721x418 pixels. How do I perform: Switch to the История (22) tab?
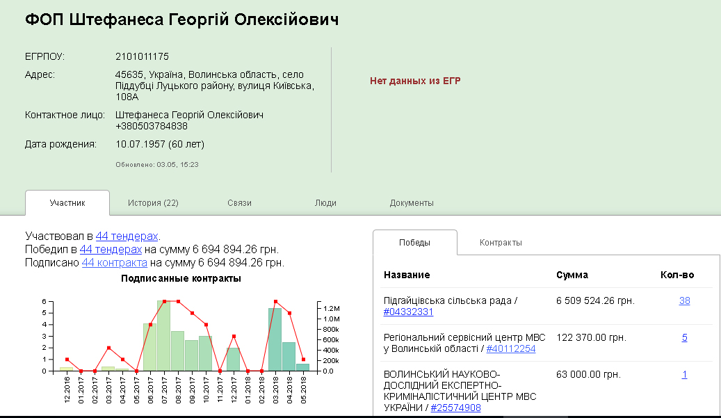[x=153, y=203]
